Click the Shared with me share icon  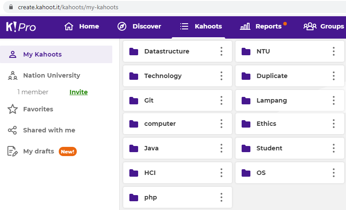[x=13, y=130]
